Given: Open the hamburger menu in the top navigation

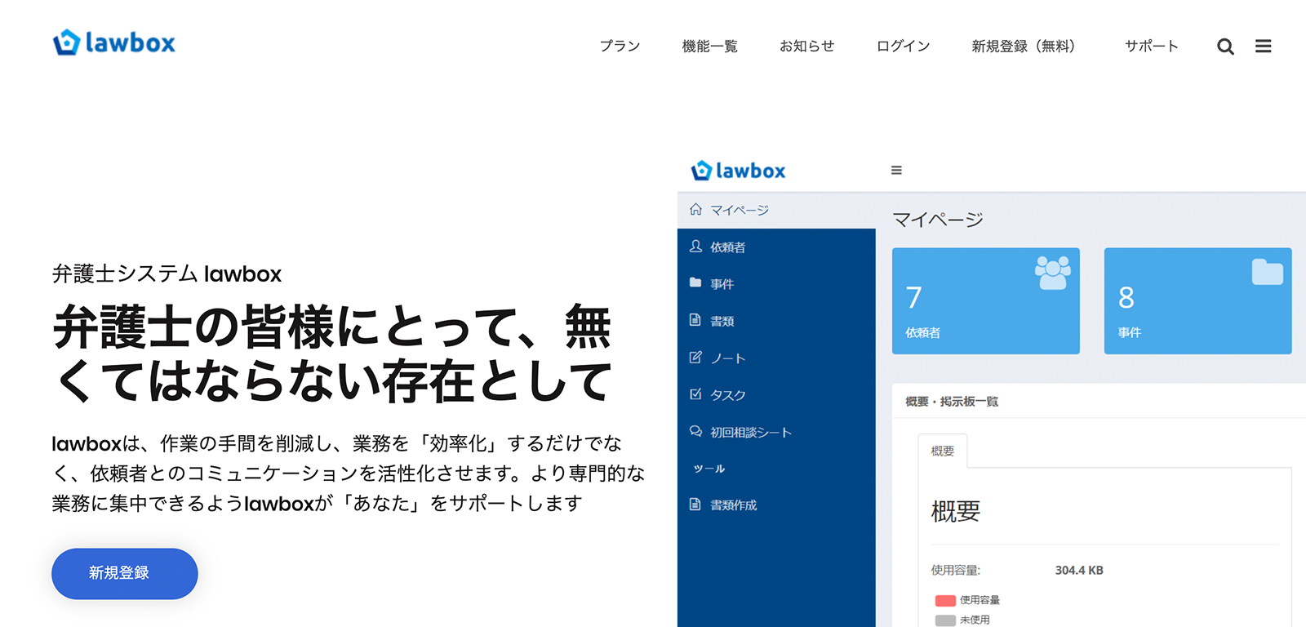Looking at the screenshot, I should (1263, 47).
